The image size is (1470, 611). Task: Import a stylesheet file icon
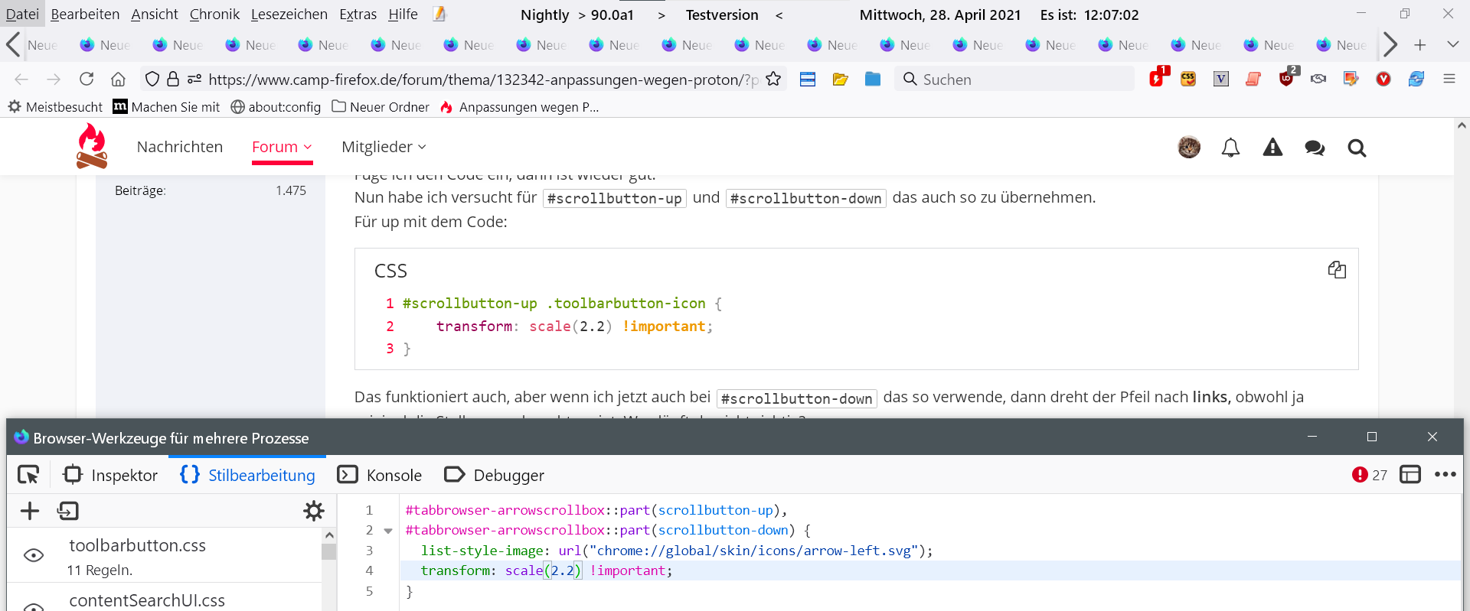point(68,511)
